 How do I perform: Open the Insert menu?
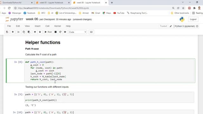click(x=37, y=26)
